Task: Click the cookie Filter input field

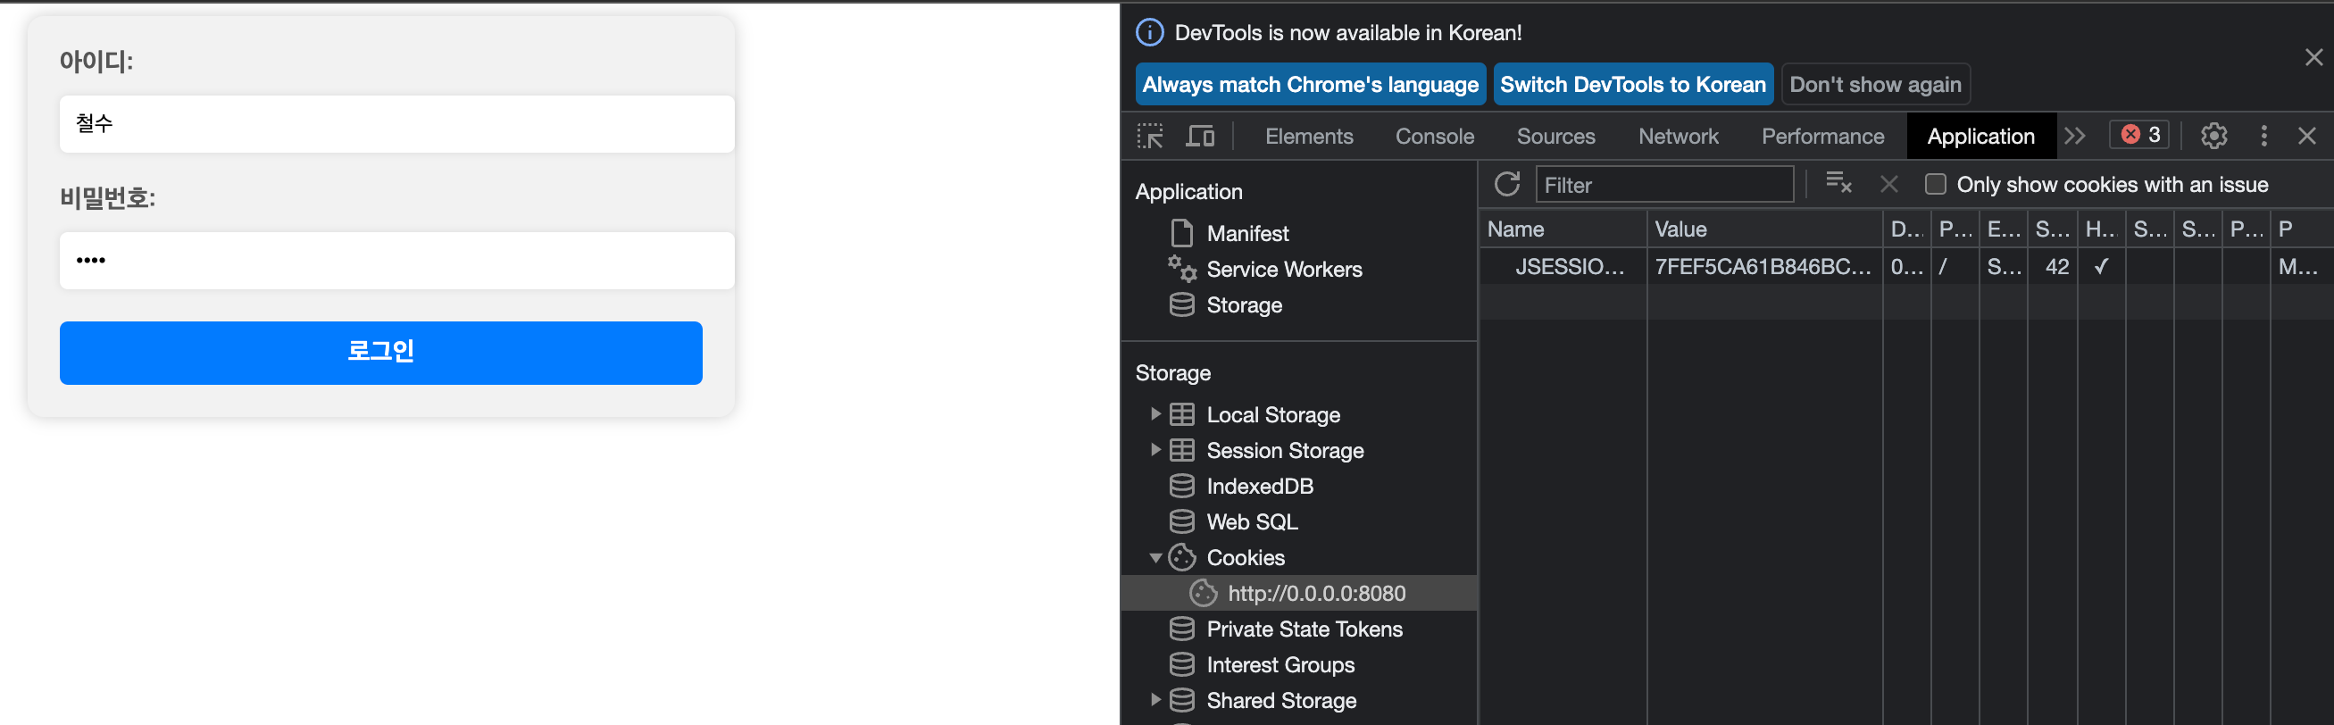Action: click(x=1663, y=185)
